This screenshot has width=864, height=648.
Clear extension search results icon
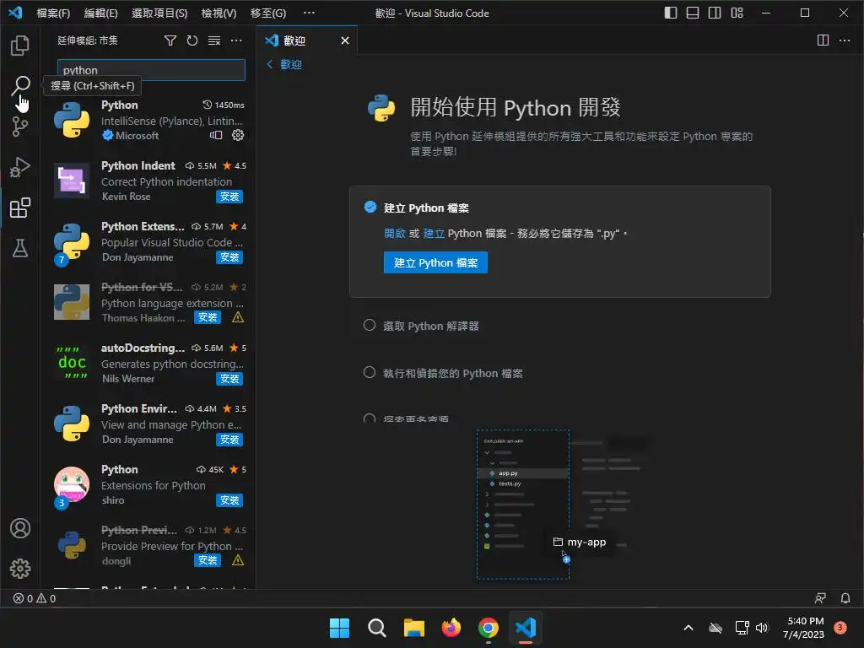(213, 40)
